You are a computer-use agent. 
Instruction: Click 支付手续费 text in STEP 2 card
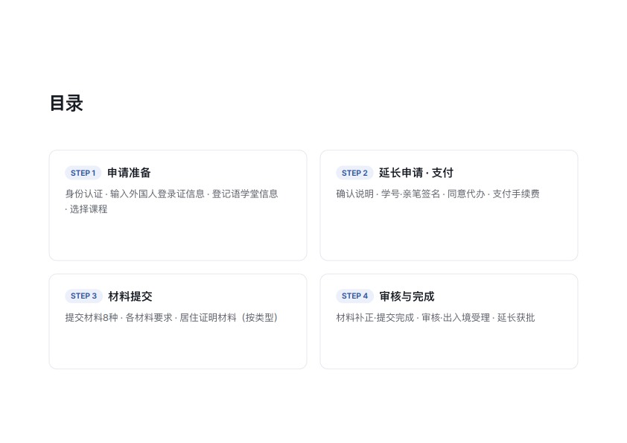516,194
